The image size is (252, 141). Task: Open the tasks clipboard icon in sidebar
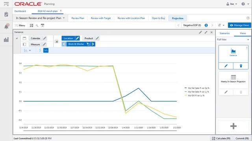tap(6, 14)
